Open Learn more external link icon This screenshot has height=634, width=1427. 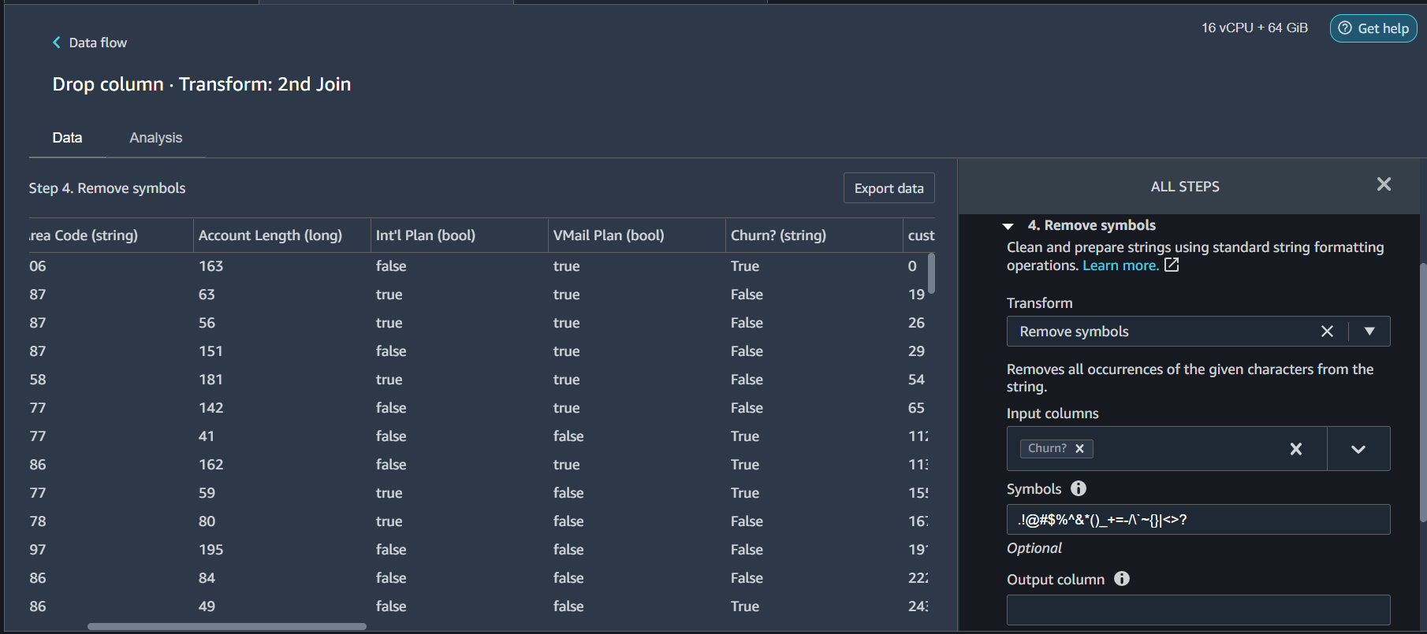1172,265
